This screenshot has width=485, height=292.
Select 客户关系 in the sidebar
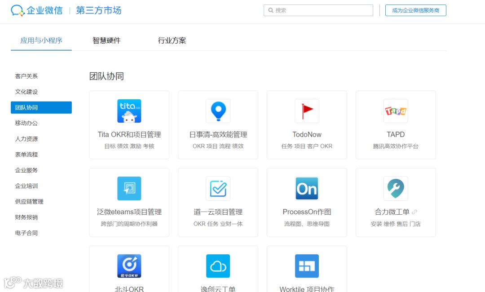click(x=26, y=76)
